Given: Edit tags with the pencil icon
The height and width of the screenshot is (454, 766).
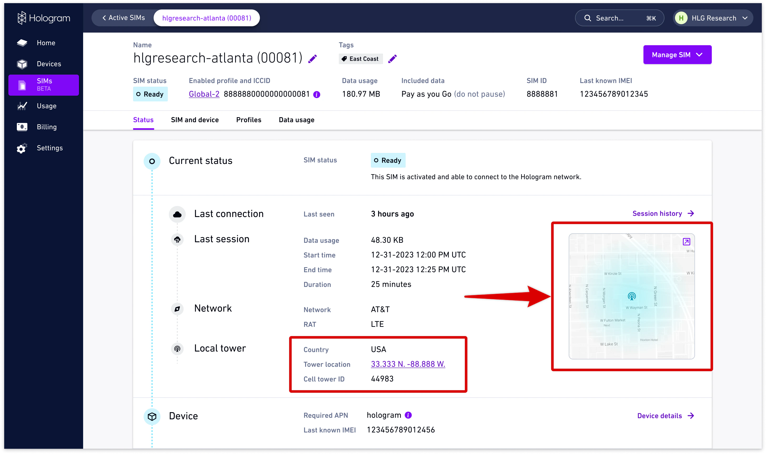Looking at the screenshot, I should coord(392,58).
